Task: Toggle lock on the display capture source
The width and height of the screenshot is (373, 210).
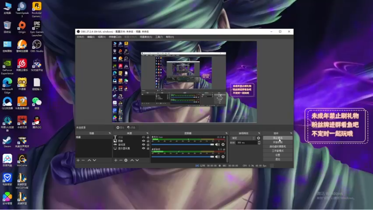Action: click(x=148, y=148)
